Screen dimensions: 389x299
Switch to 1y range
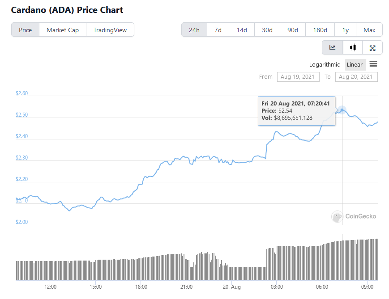pyautogui.click(x=346, y=30)
